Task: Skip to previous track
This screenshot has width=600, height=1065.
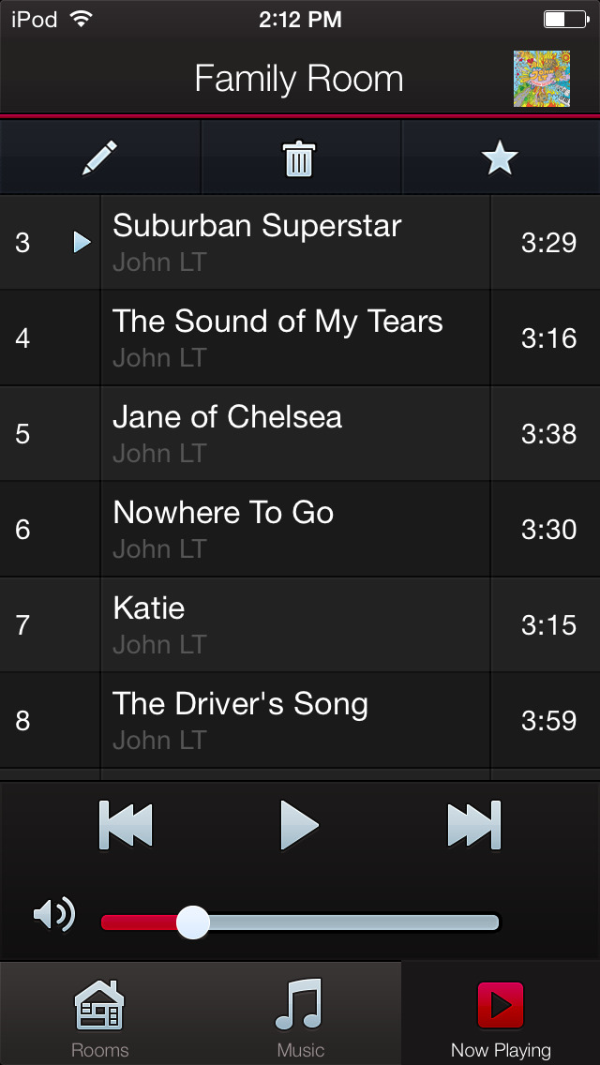Action: point(126,825)
